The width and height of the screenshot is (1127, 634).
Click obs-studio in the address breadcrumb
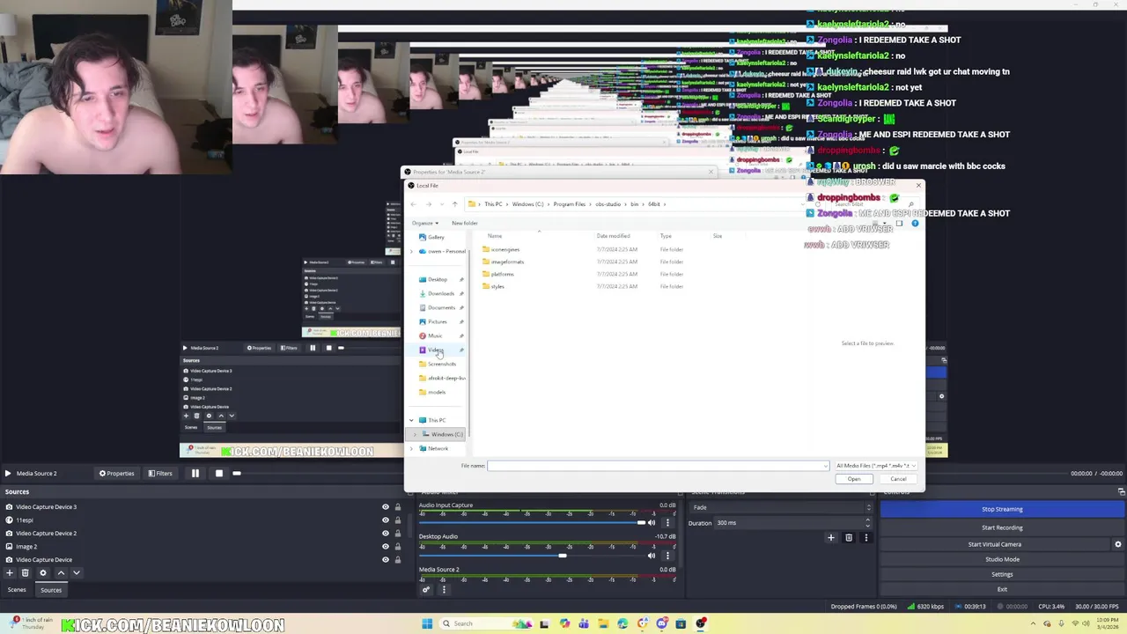tap(610, 204)
